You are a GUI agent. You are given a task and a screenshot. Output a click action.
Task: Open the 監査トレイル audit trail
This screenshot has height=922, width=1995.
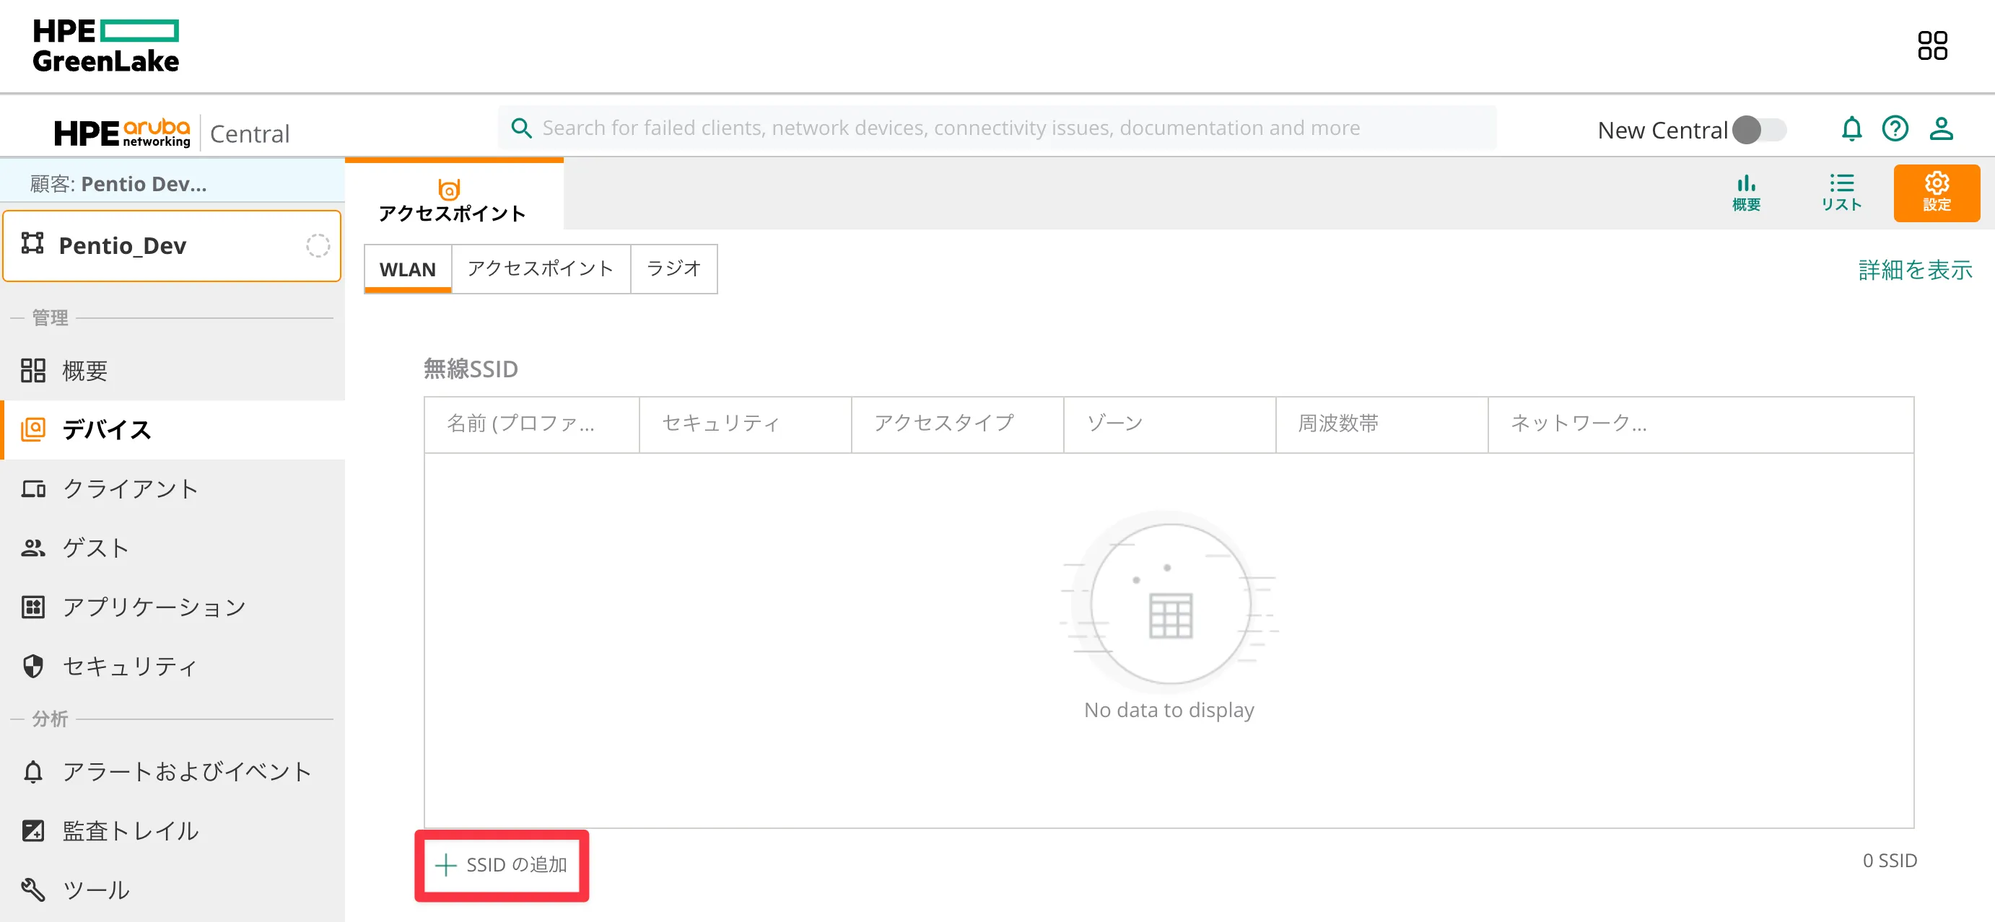(x=130, y=830)
